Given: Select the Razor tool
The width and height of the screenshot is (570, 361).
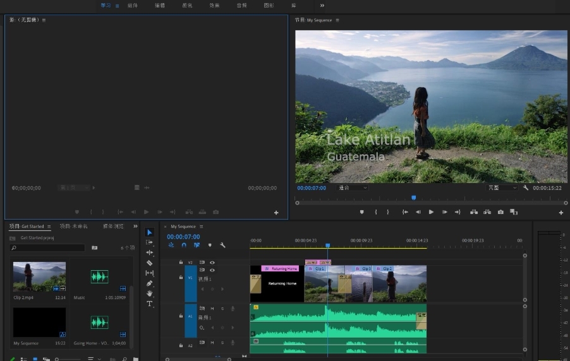Looking at the screenshot, I should [149, 263].
